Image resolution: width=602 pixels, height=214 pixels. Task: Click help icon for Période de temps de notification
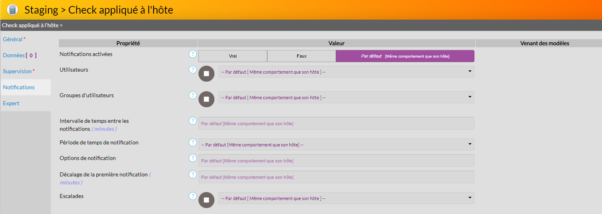pos(192,142)
